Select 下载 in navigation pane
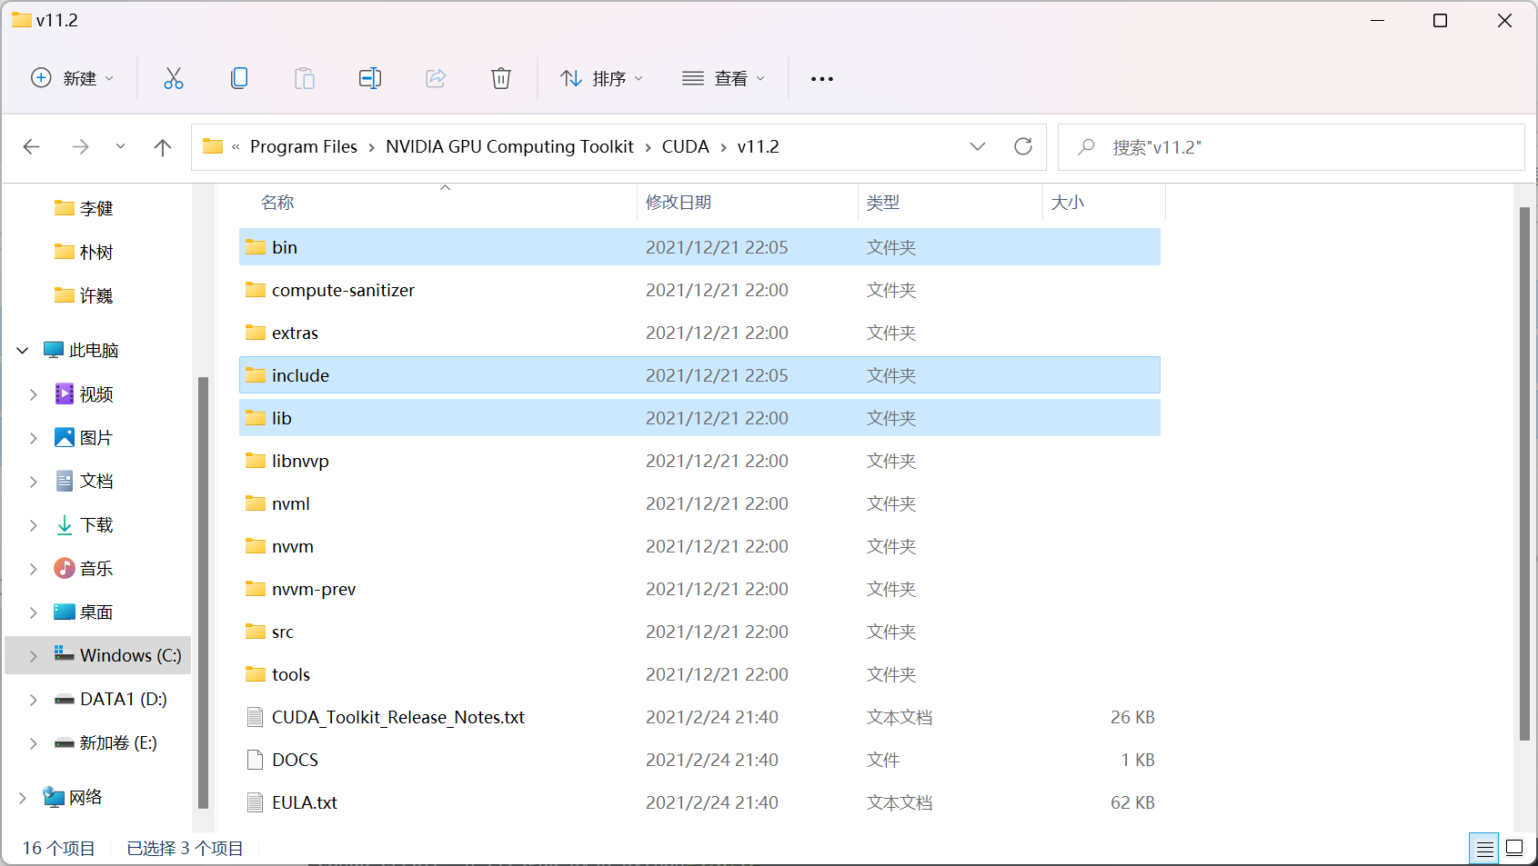Viewport: 1538px width, 866px height. click(96, 525)
